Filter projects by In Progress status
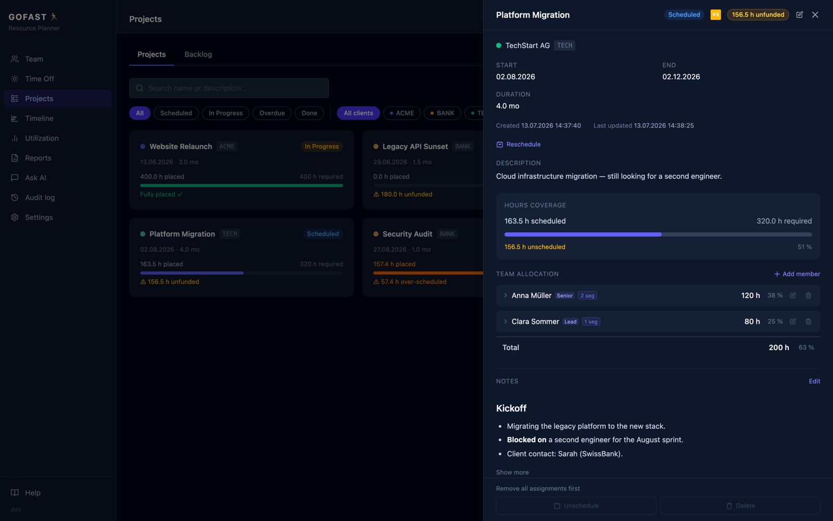The image size is (833, 521). click(x=225, y=113)
